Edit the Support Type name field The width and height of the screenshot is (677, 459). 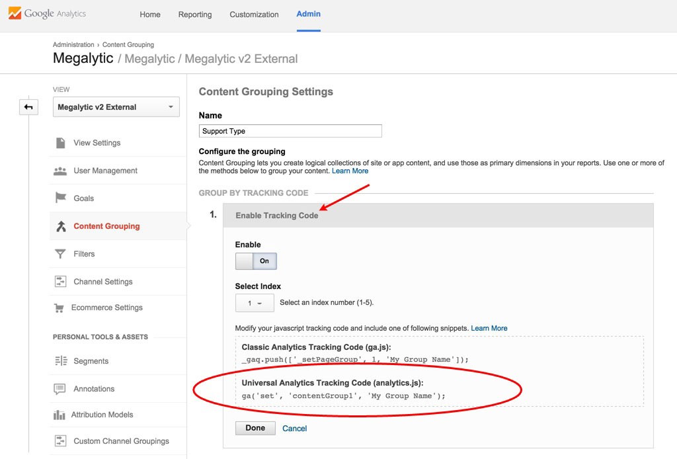click(x=290, y=130)
